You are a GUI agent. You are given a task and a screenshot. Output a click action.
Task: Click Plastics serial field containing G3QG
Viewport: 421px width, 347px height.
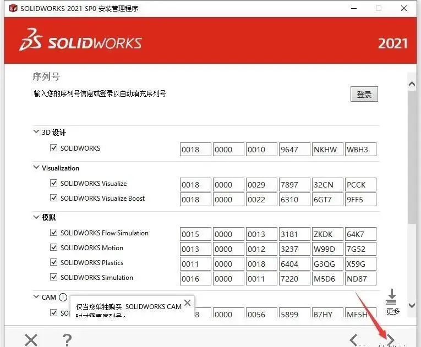[327, 264]
